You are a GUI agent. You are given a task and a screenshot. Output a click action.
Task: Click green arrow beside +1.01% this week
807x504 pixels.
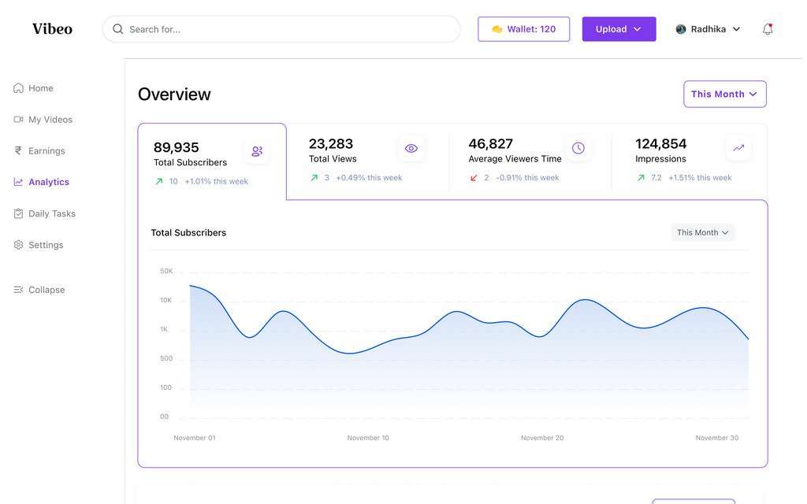tap(159, 181)
